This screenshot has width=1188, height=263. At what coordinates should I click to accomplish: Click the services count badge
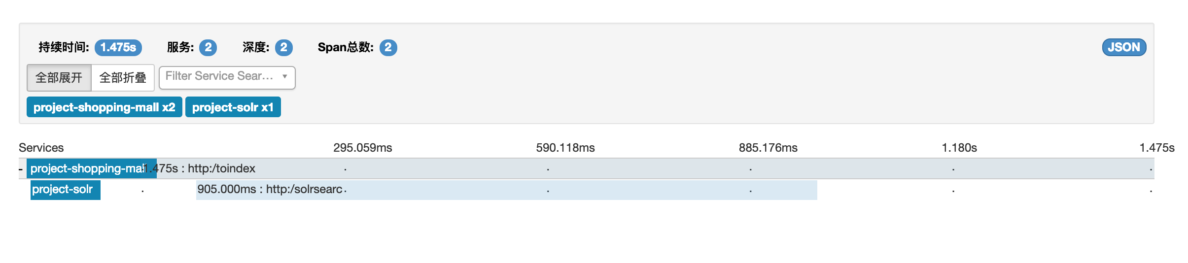pos(208,47)
